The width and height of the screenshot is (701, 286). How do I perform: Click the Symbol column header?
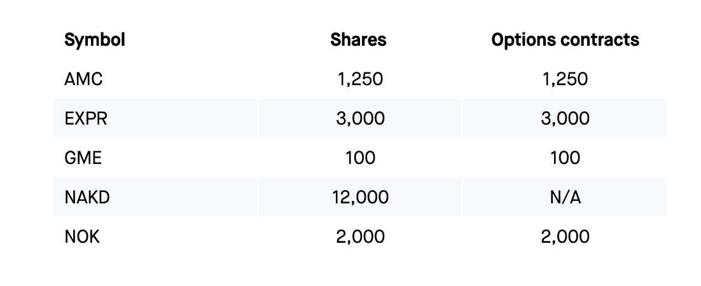point(94,40)
